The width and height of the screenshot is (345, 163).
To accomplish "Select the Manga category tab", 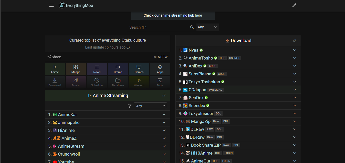I will pyautogui.click(x=76, y=69).
